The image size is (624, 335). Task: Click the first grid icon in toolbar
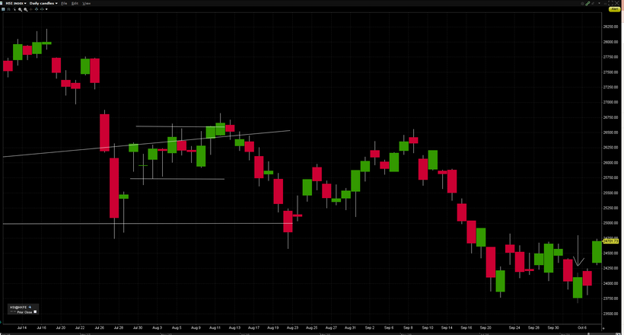point(3,9)
